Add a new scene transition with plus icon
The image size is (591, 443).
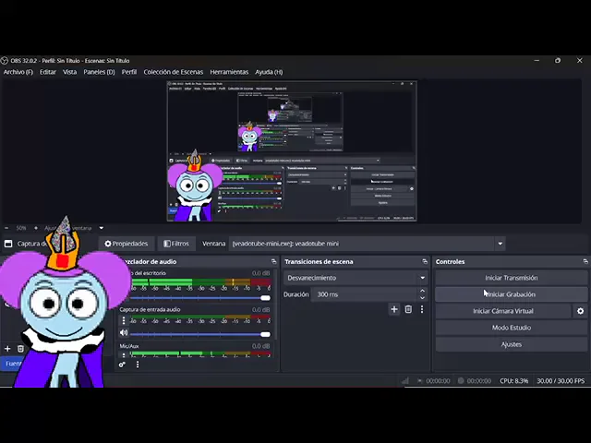click(x=394, y=309)
